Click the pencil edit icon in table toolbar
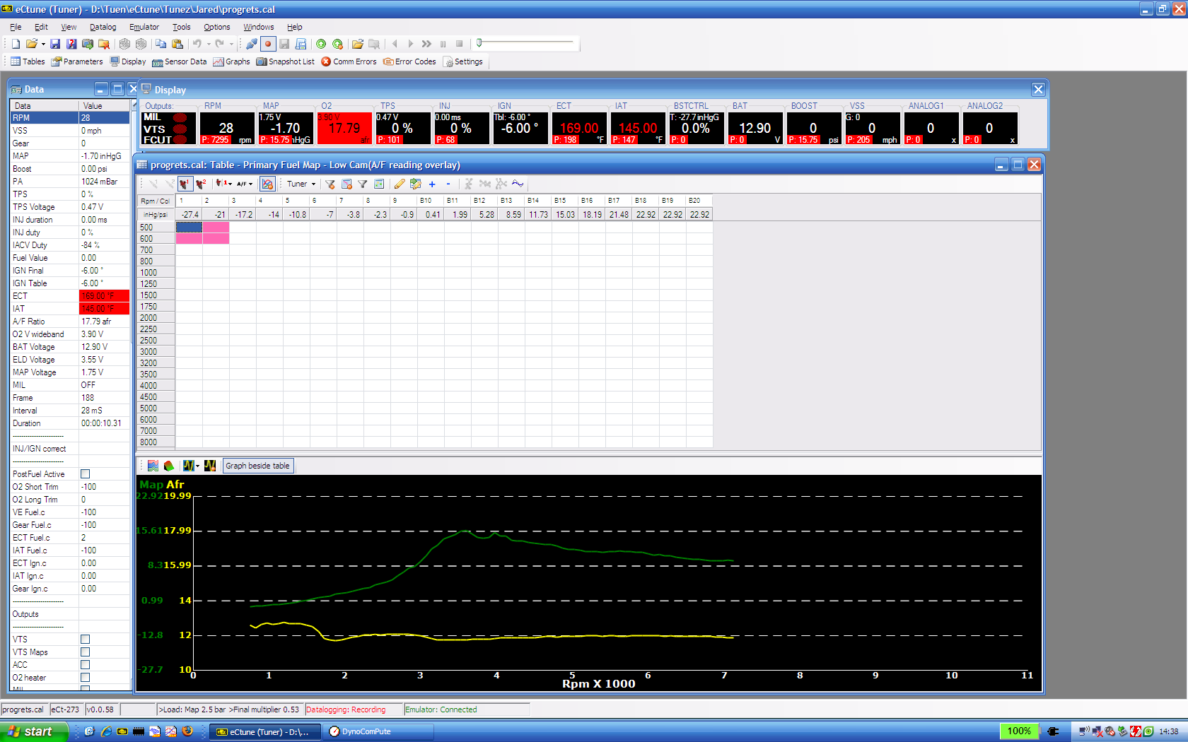The width and height of the screenshot is (1188, 742). tap(400, 184)
